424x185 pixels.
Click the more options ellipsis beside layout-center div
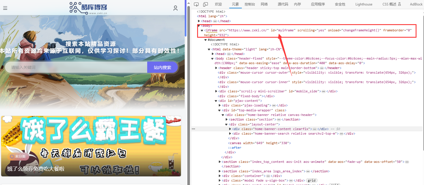coord(193,129)
